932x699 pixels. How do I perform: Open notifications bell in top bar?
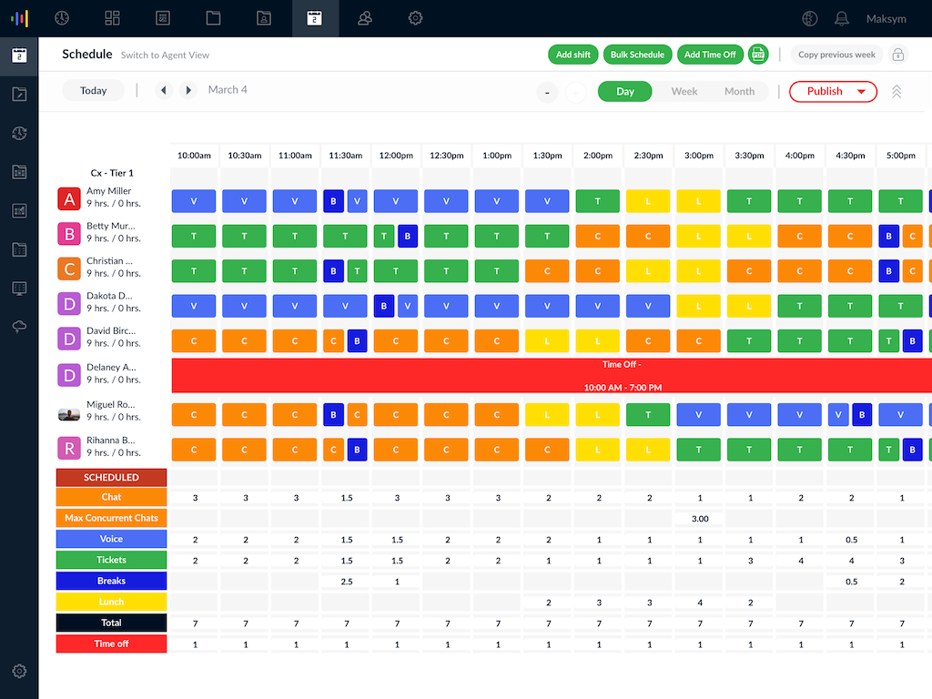pyautogui.click(x=842, y=18)
